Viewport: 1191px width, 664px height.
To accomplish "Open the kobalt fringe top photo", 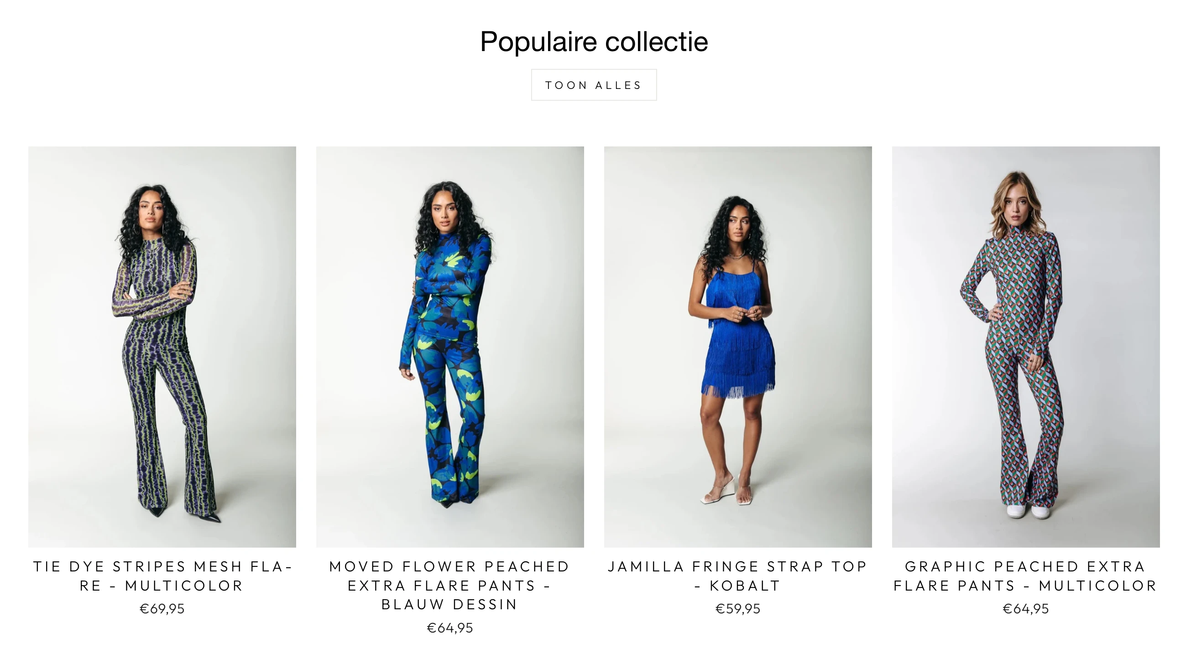I will 738,347.
